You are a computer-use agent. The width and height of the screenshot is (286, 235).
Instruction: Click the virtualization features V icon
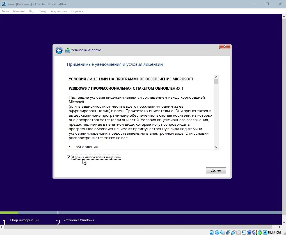(x=254, y=232)
